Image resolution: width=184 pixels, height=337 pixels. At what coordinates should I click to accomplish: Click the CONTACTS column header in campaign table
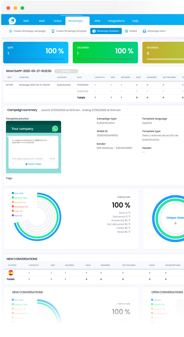tap(99, 77)
